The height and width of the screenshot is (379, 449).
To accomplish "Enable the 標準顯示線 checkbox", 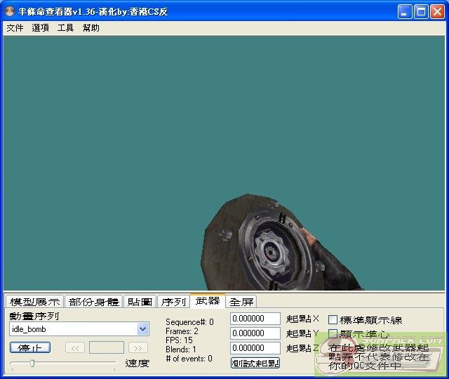I will (333, 319).
